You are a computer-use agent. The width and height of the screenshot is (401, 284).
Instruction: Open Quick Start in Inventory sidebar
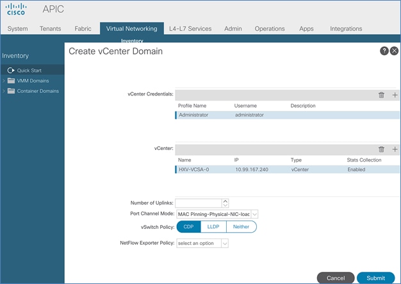tap(29, 70)
